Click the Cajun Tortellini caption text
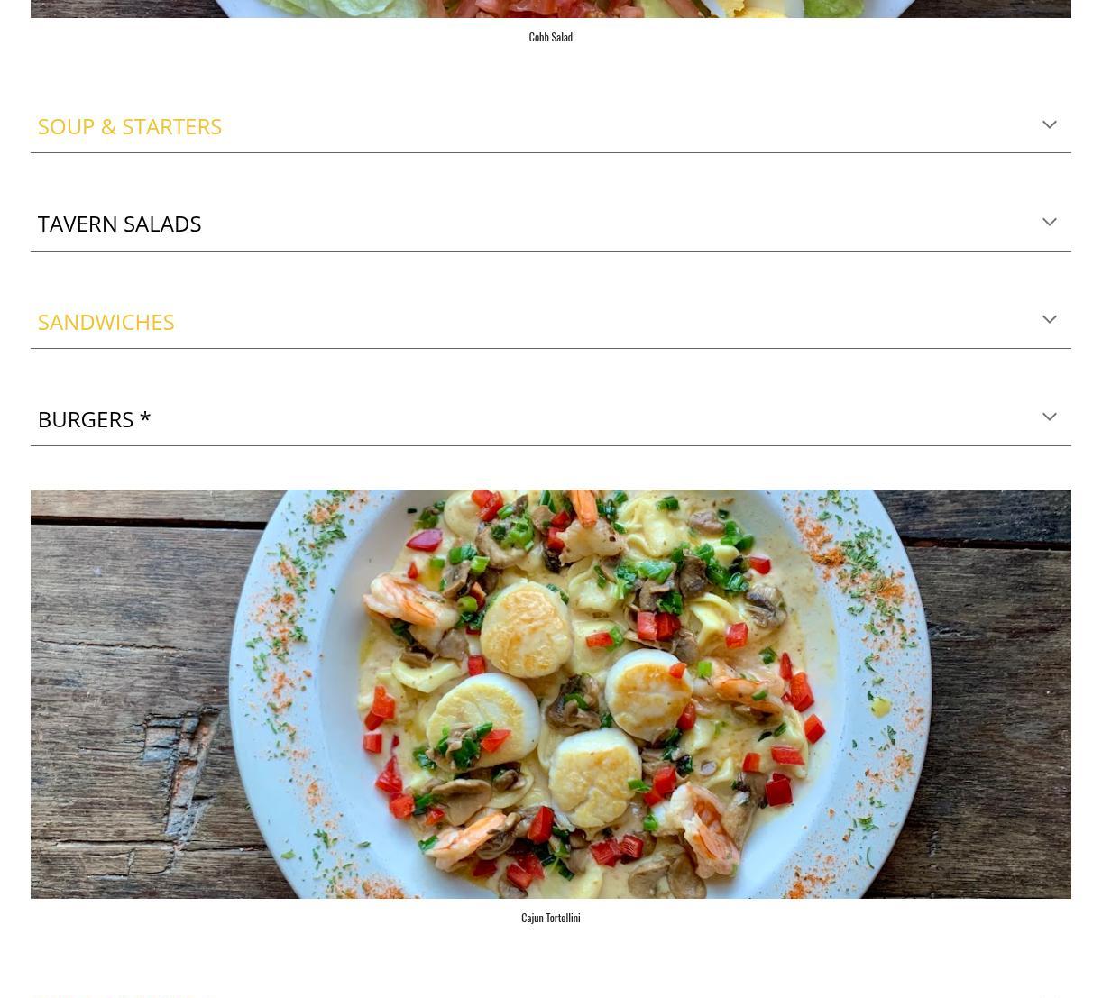This screenshot has width=1102, height=998. [x=550, y=918]
